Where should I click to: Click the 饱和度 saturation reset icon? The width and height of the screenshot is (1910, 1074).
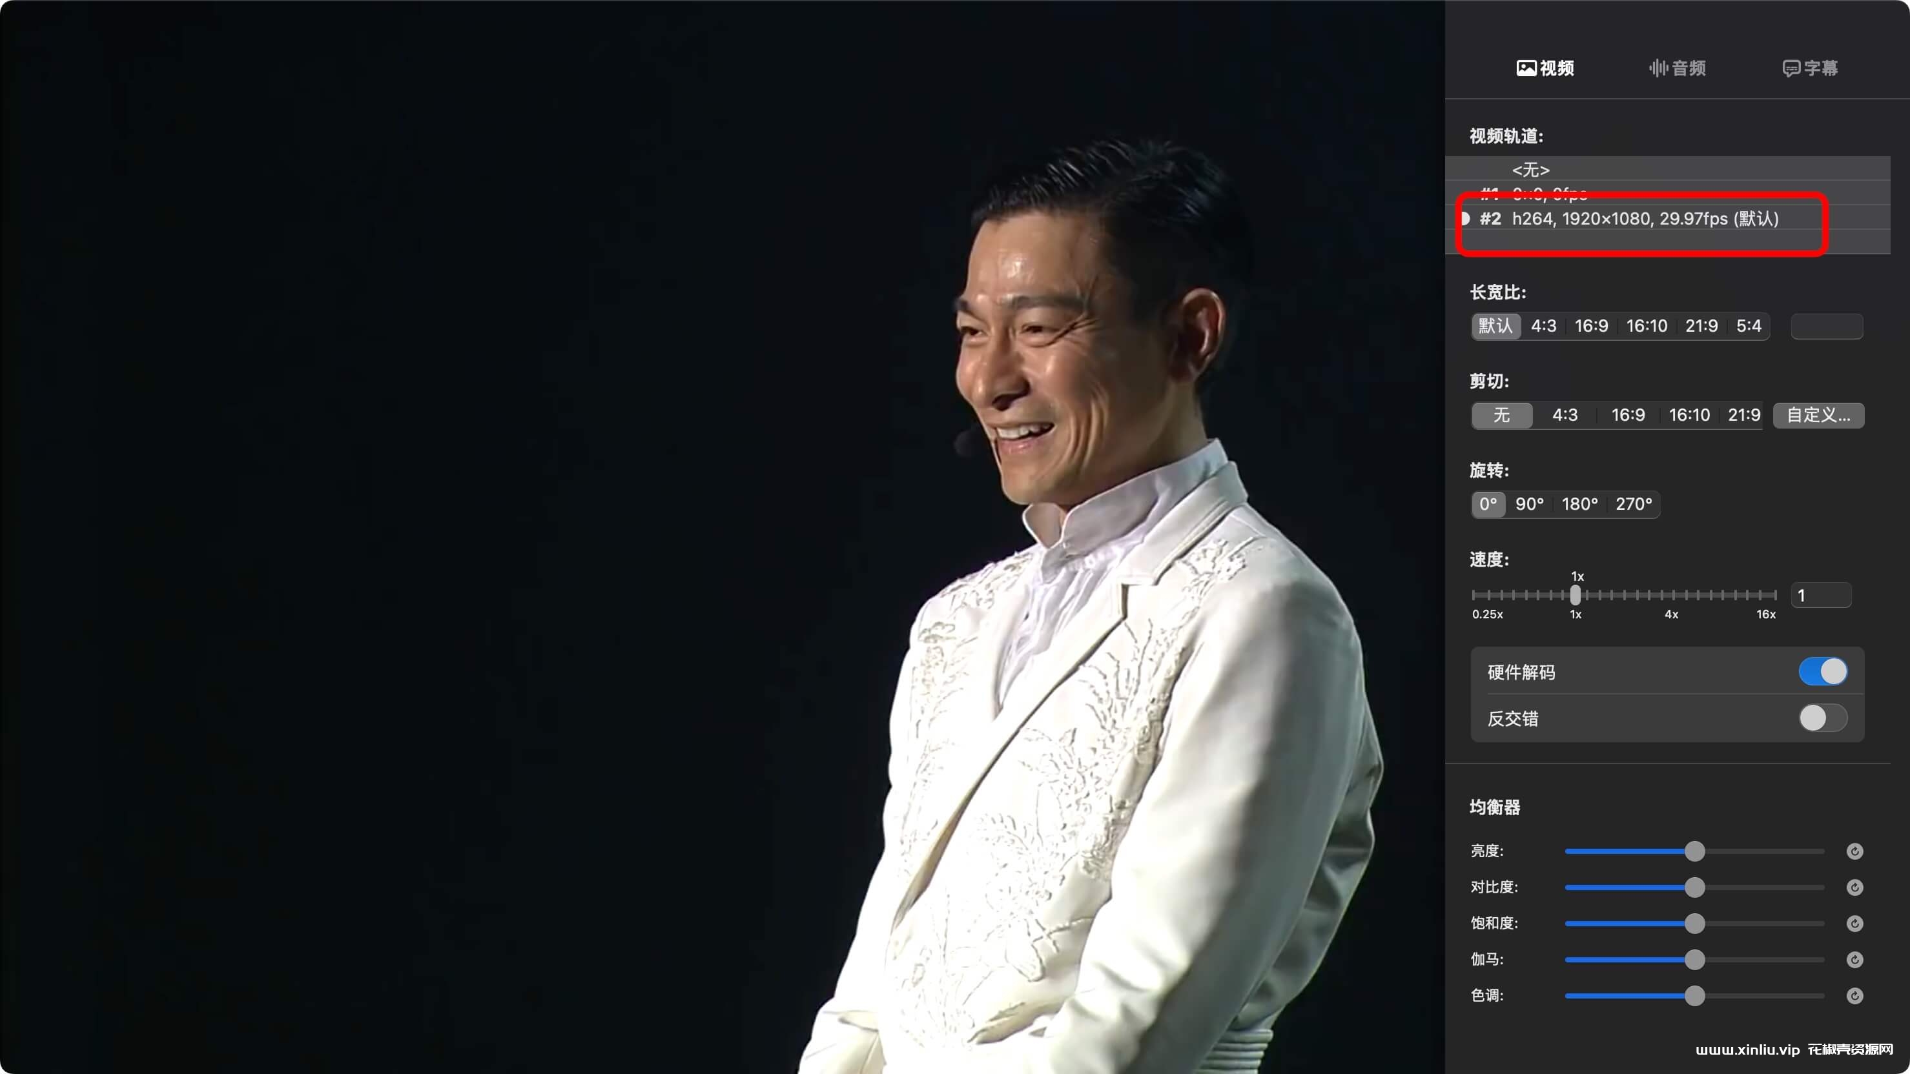click(x=1854, y=924)
